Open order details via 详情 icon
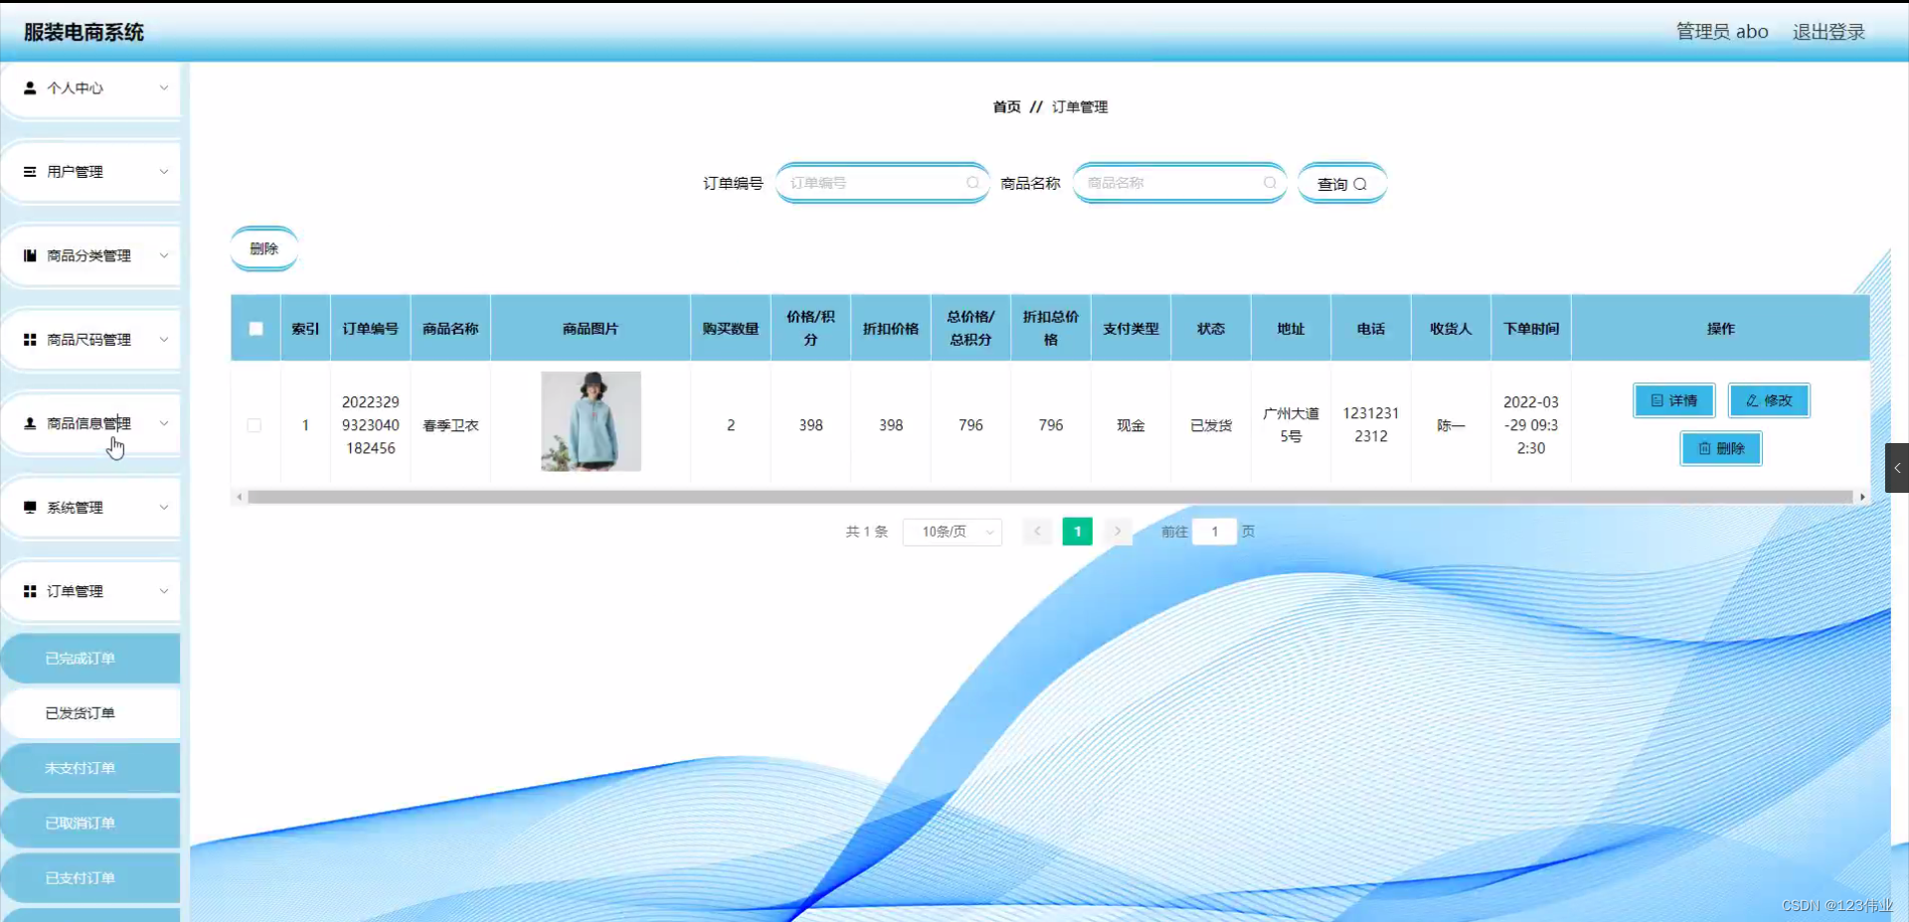Image resolution: width=1909 pixels, height=922 pixels. pyautogui.click(x=1656, y=400)
